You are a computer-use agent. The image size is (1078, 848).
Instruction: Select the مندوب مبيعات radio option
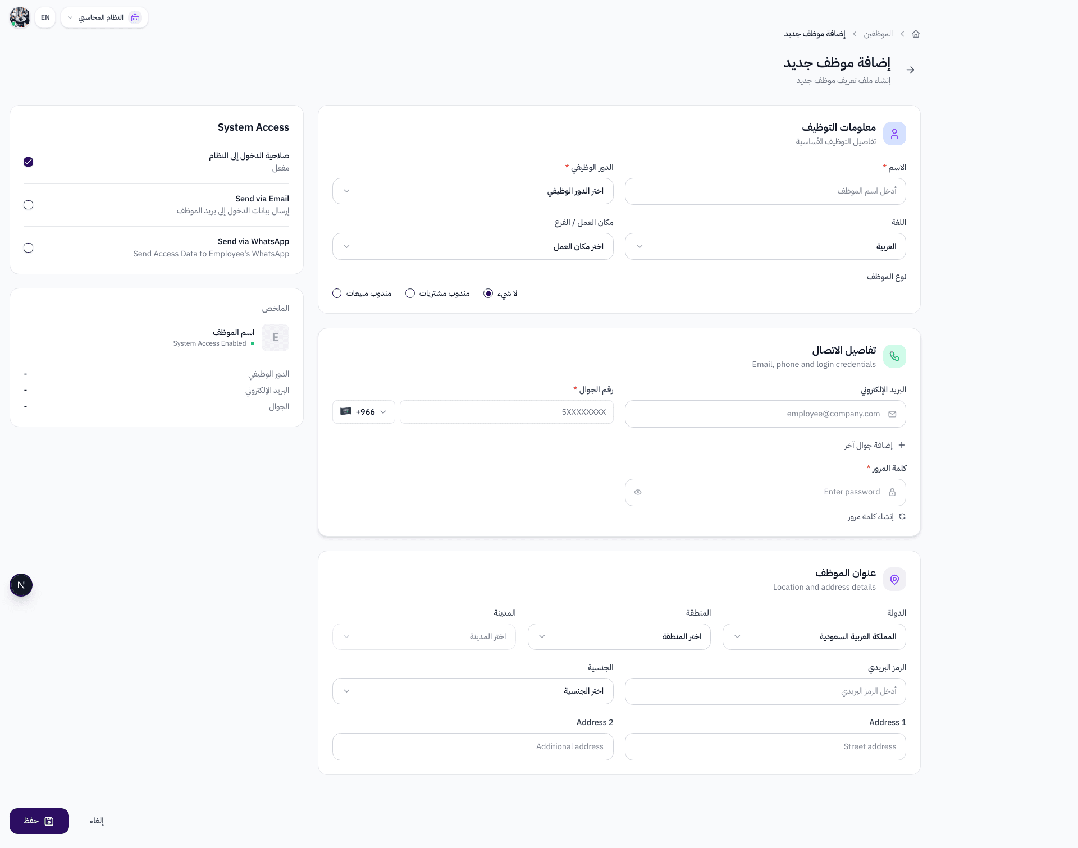pyautogui.click(x=337, y=294)
